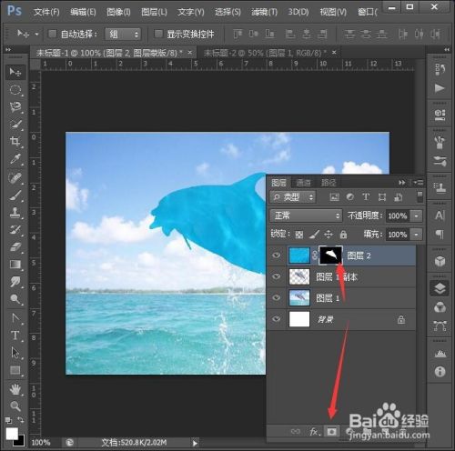Image resolution: width=455 pixels, height=451 pixels.
Task: Open the 不透明度 slider dropdown arrow
Action: (x=416, y=215)
